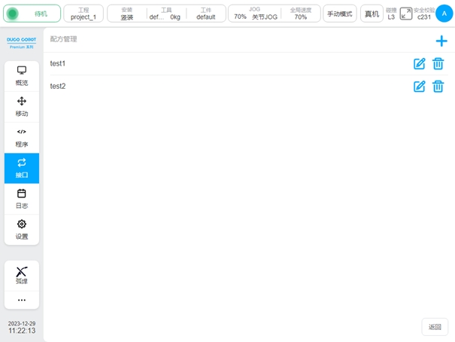This screenshot has width=455, height=342.
Task: Edit the test1 recipe
Action: (x=420, y=64)
